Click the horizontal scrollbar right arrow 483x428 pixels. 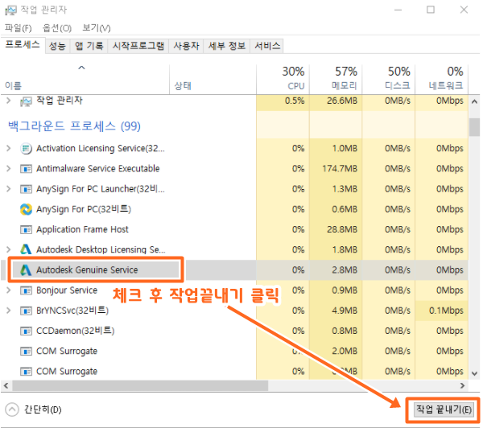pyautogui.click(x=462, y=385)
